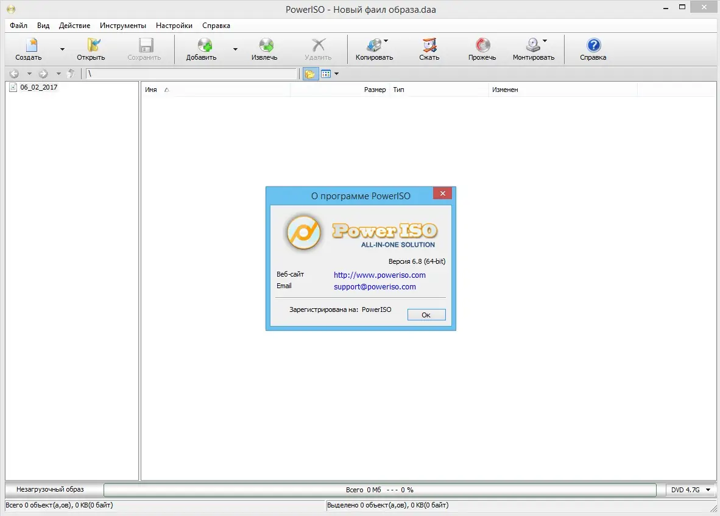
Task: Click the image capacity progress bar
Action: [379, 490]
